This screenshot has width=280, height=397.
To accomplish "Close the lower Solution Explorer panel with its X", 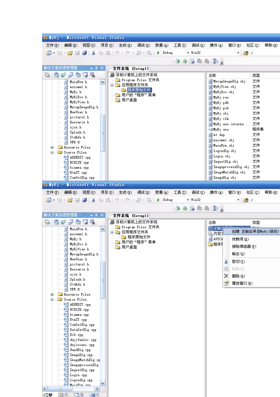I will (x=102, y=215).
